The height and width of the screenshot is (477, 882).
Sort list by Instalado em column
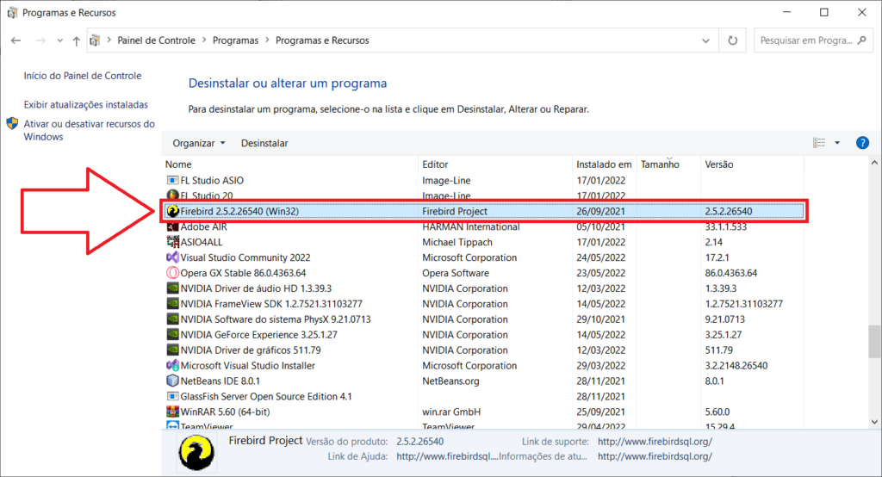[604, 164]
